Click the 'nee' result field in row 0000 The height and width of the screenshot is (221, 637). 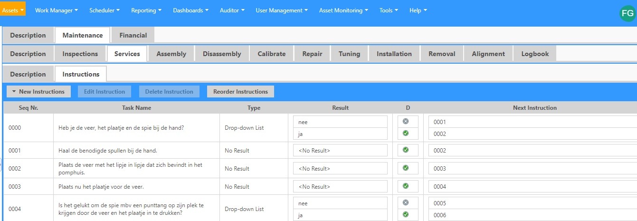(340, 122)
